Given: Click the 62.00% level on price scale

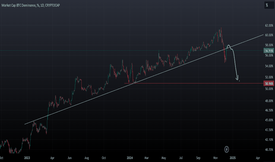Looking at the screenshot, I should tap(269, 26).
